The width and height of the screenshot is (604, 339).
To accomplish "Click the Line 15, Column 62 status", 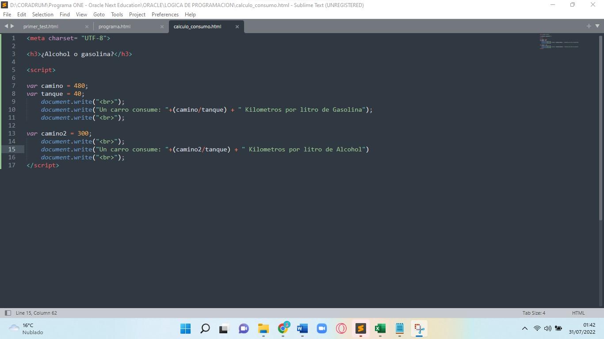I will pos(36,313).
